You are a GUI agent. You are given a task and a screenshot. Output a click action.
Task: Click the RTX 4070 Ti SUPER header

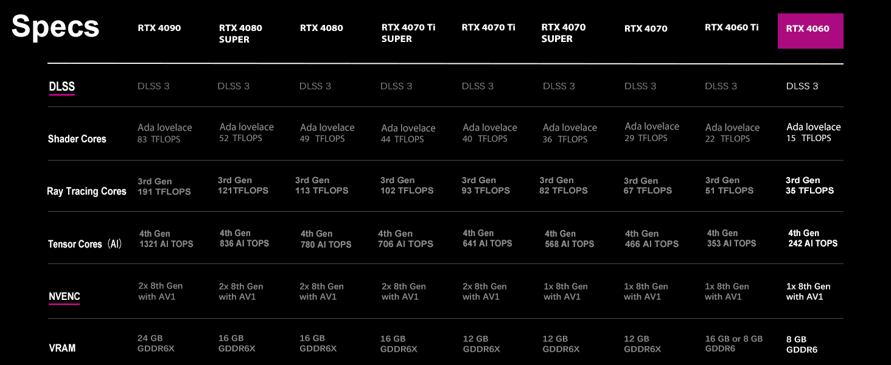tap(408, 33)
